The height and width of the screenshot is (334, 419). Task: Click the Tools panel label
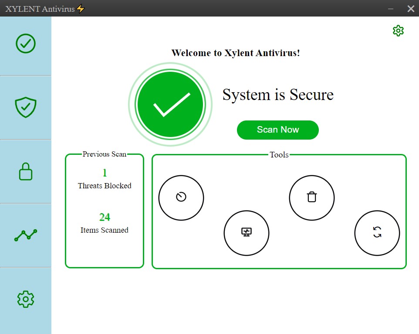click(279, 154)
